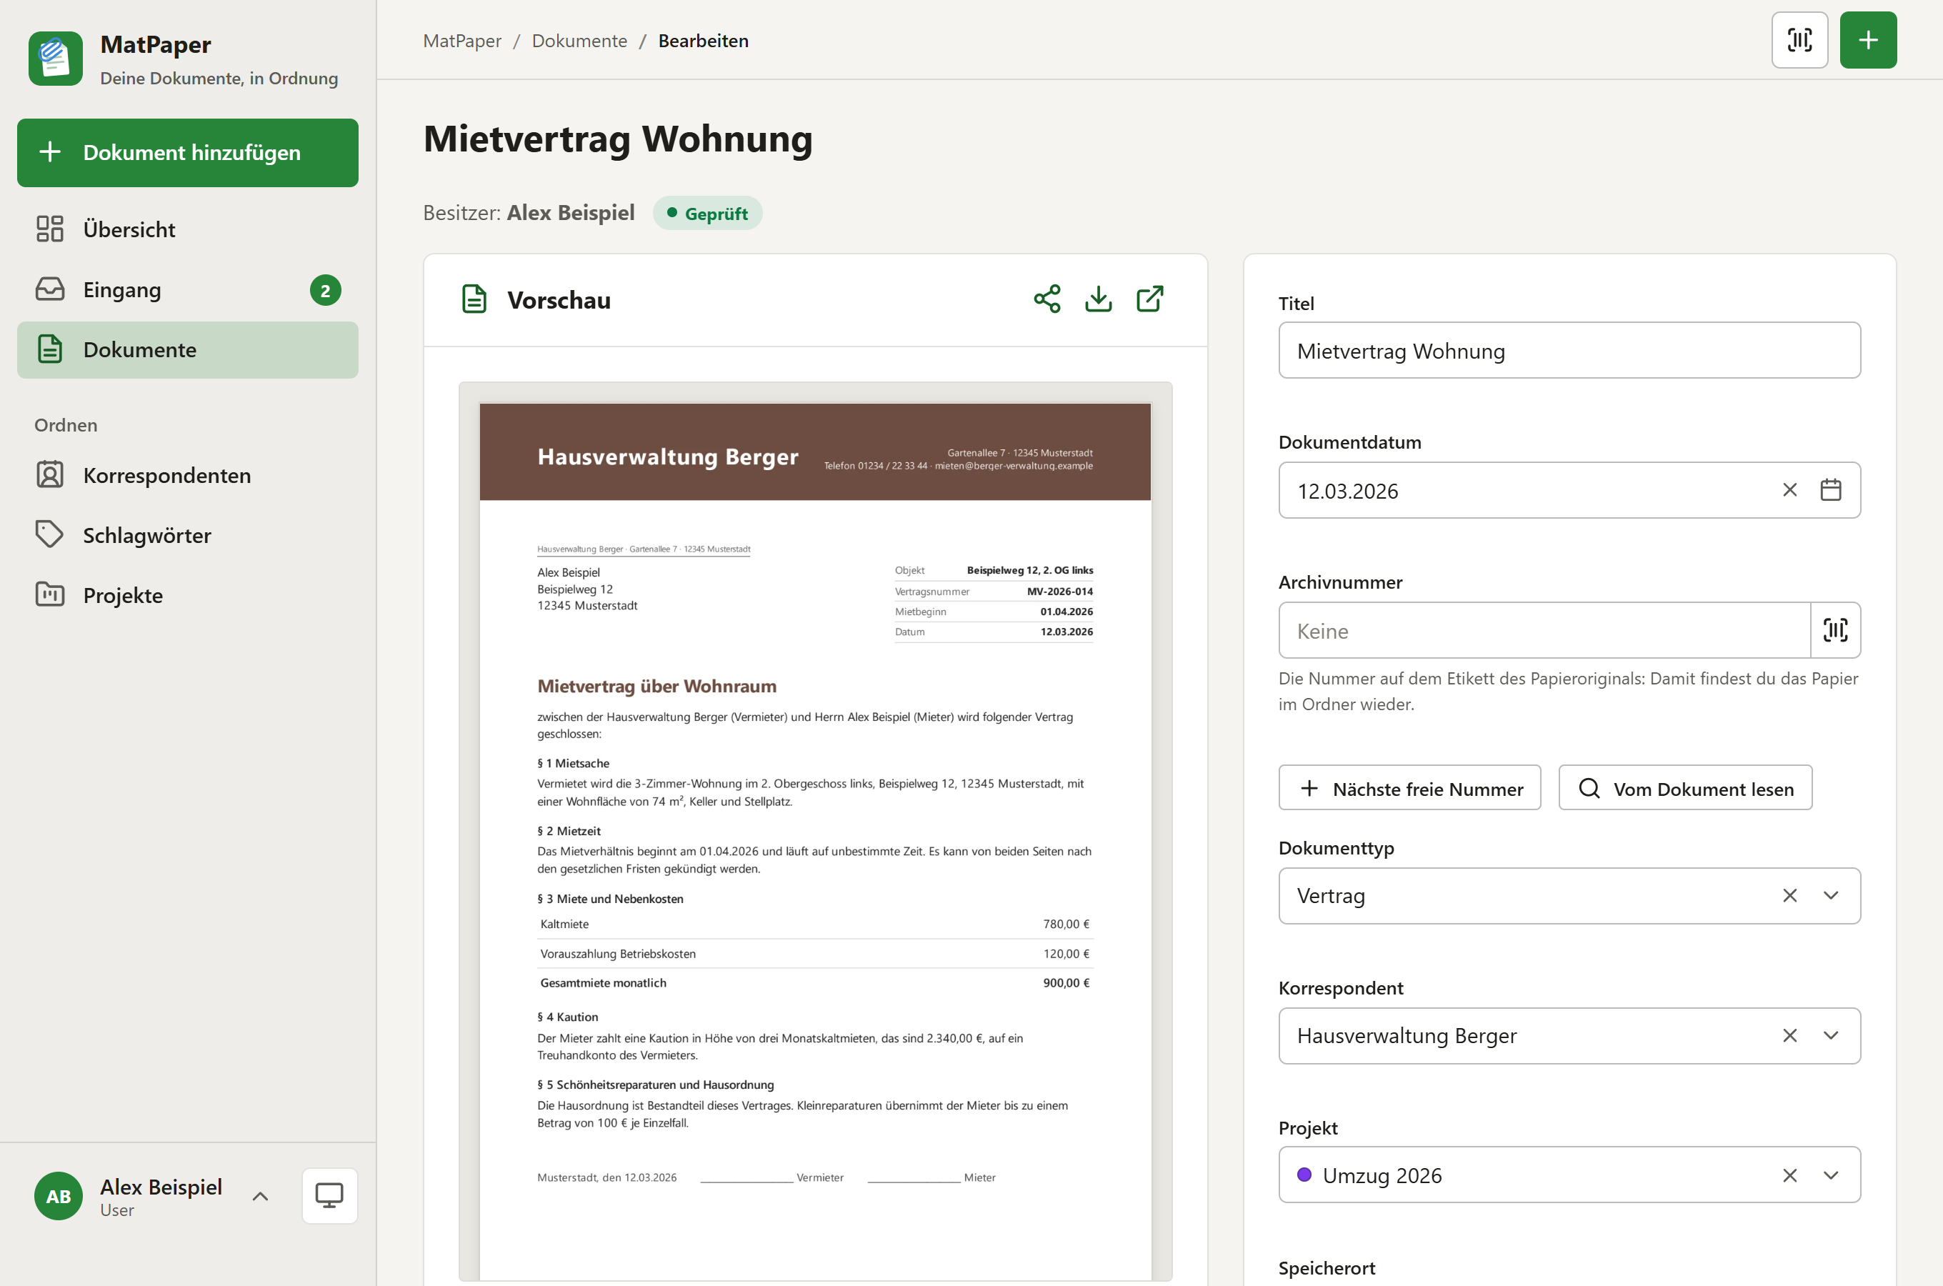Clear the Projekt Umzug 2026 selection
1943x1286 pixels.
[1789, 1175]
